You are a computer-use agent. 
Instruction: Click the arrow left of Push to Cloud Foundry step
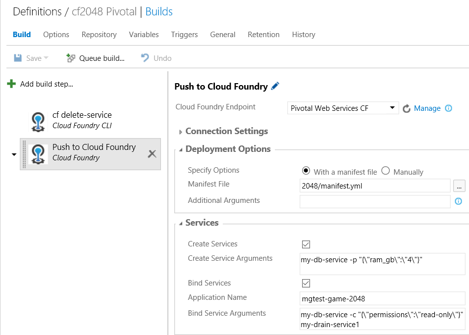click(14, 154)
